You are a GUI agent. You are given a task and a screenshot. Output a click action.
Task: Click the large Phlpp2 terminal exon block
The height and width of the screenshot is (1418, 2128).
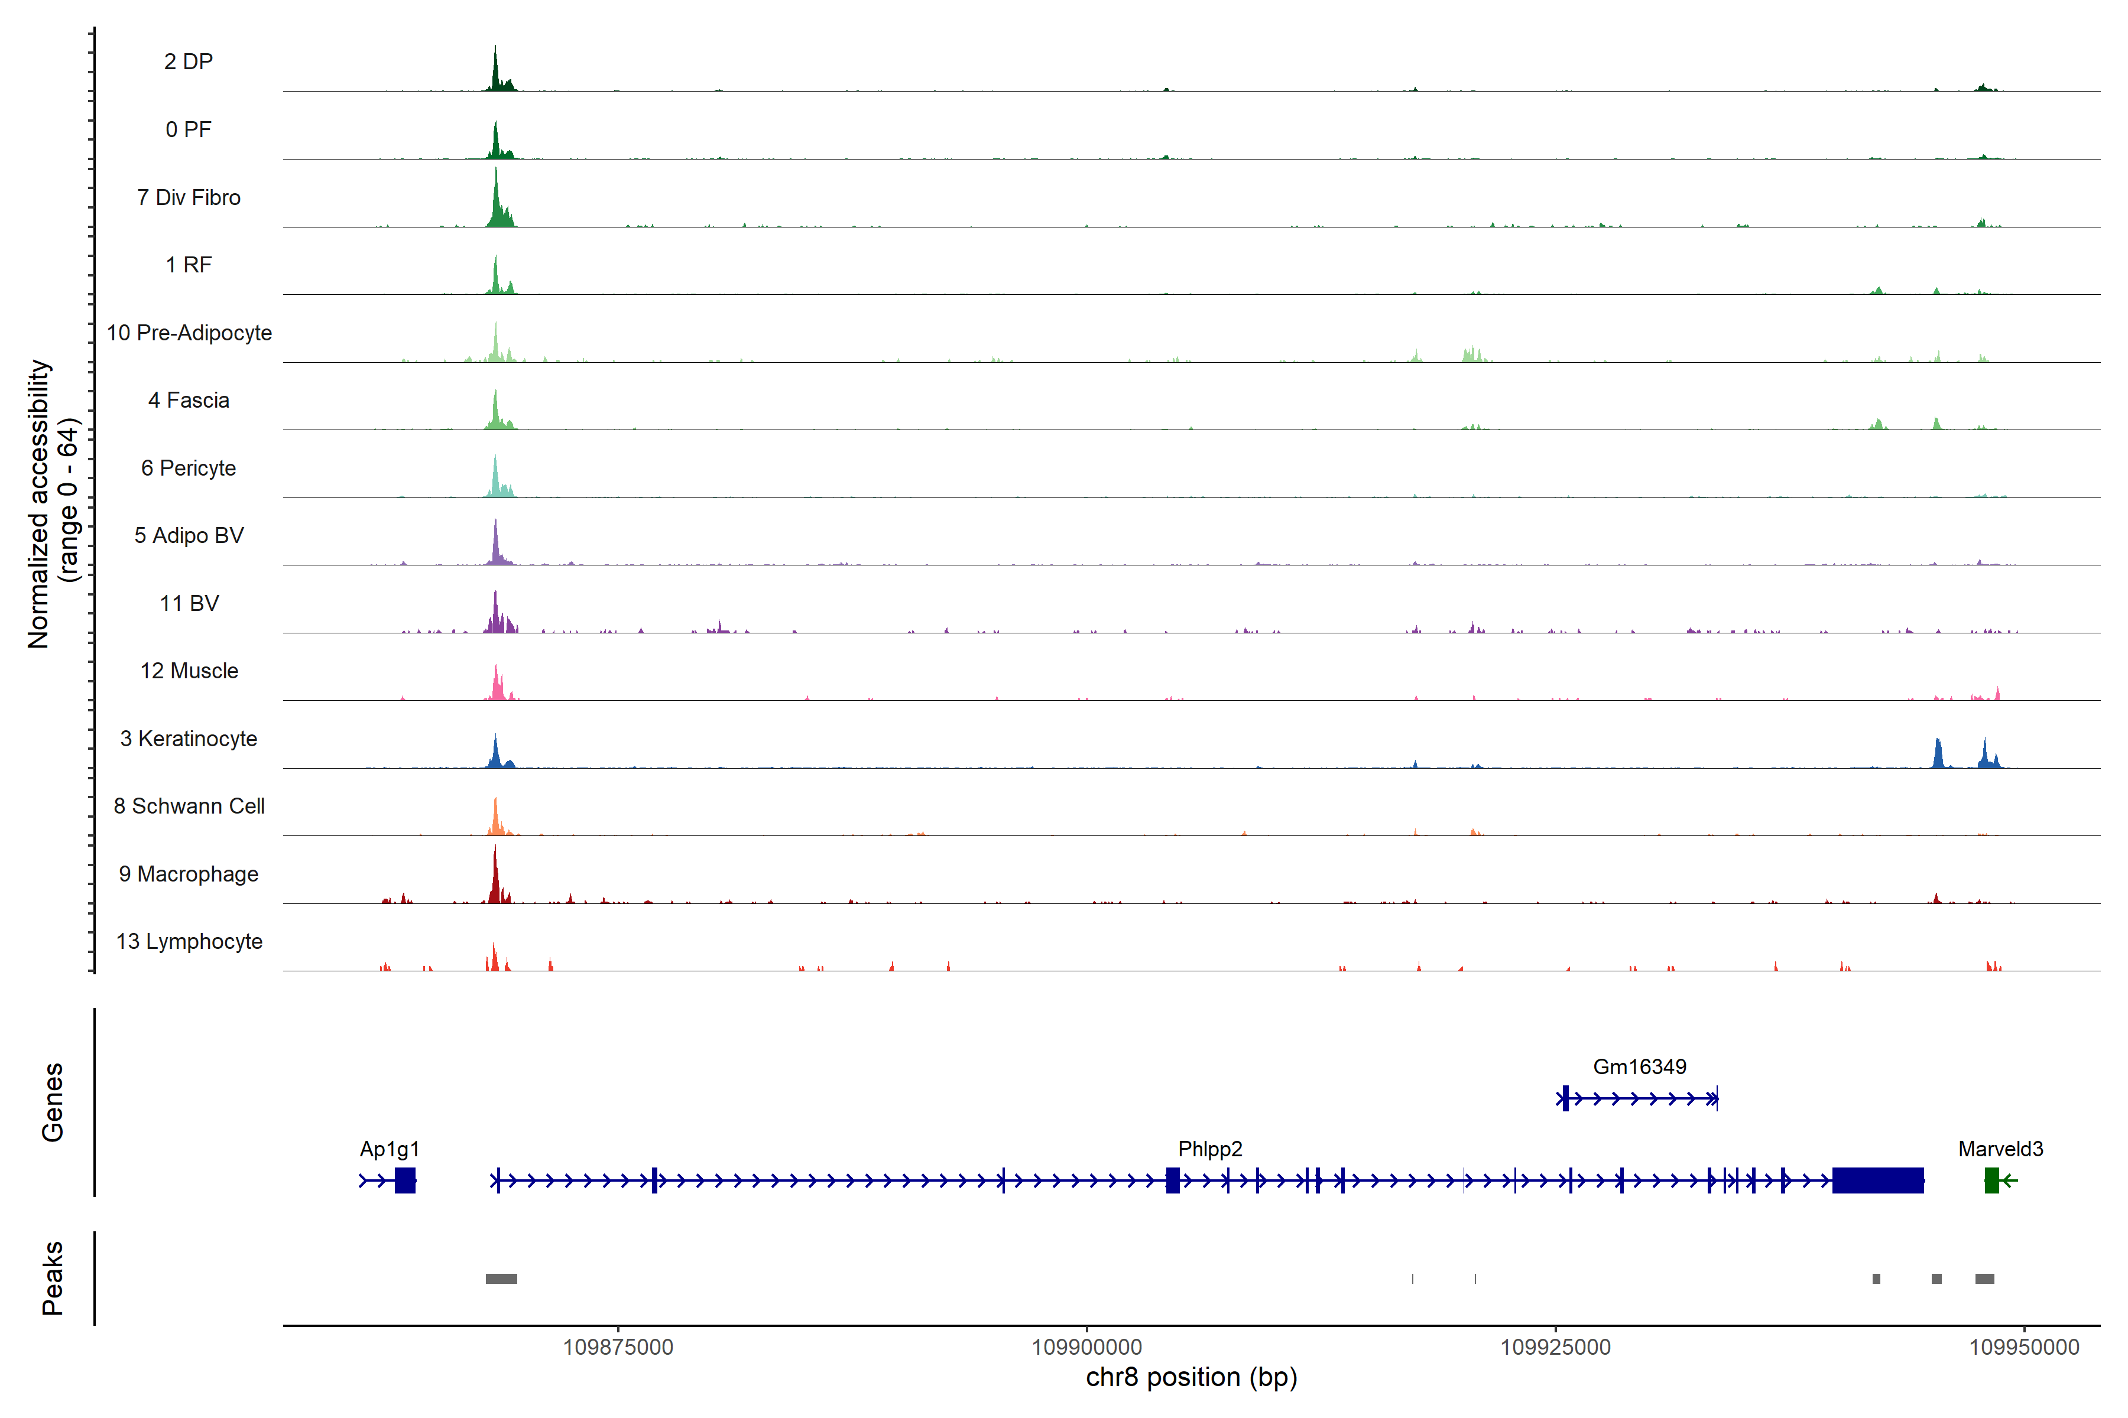pyautogui.click(x=1877, y=1180)
